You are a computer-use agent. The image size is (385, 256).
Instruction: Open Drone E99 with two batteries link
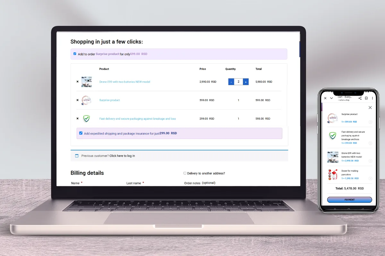124,82
